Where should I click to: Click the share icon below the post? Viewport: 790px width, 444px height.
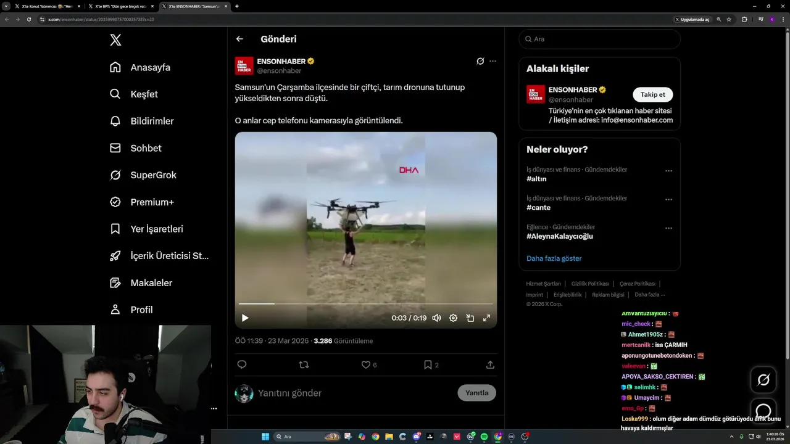tap(490, 364)
